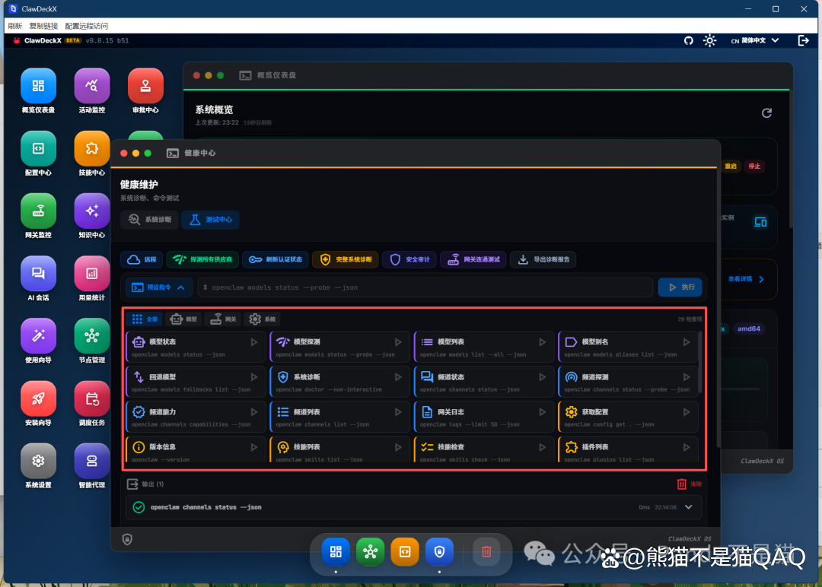Collapse the 预设指令 dropdown
The width and height of the screenshot is (822, 587).
pyautogui.click(x=159, y=287)
